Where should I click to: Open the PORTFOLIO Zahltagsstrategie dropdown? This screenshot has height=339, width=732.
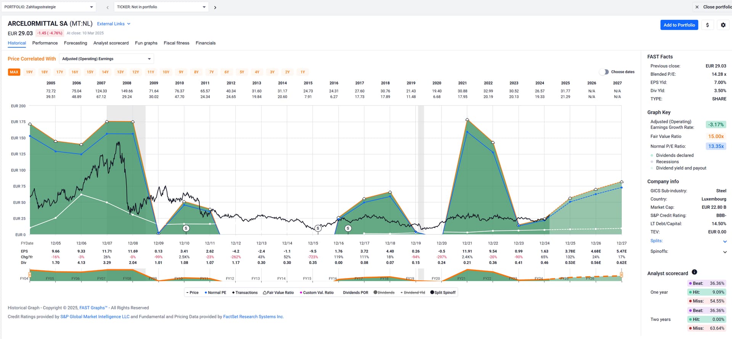point(49,7)
